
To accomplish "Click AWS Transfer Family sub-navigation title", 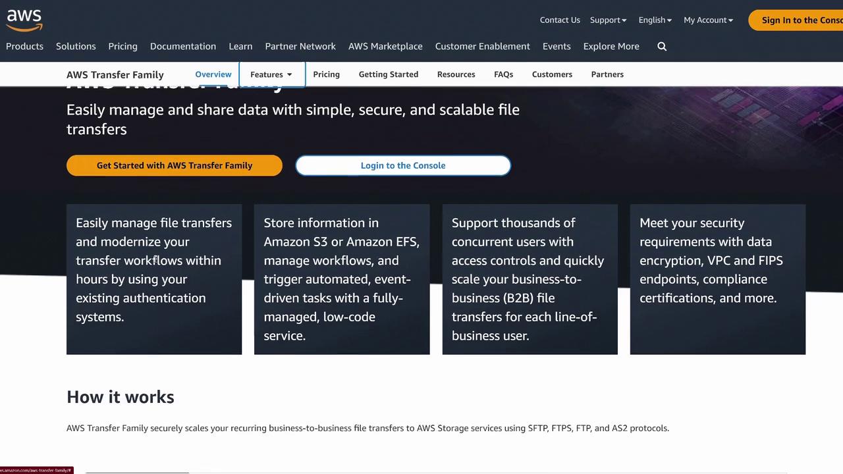I will [115, 74].
